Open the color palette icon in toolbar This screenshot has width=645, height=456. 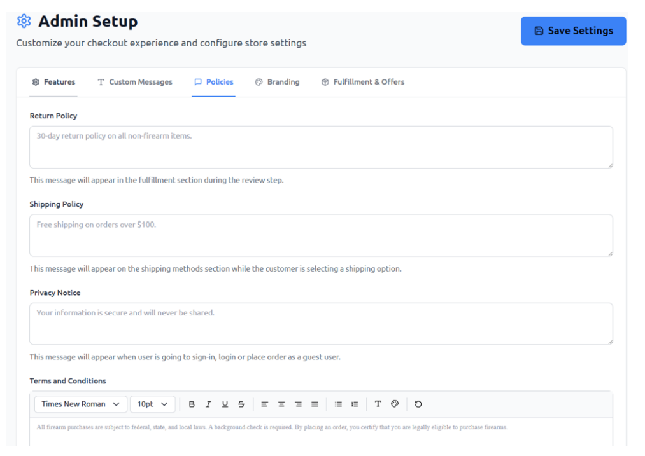coord(395,404)
